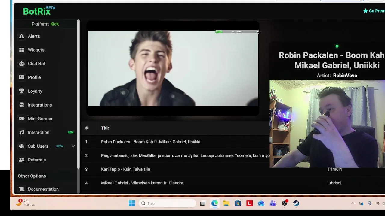Screen dimensions: 385x216
Task: Click the Mini-Games controller icon
Action: pyautogui.click(x=21, y=118)
